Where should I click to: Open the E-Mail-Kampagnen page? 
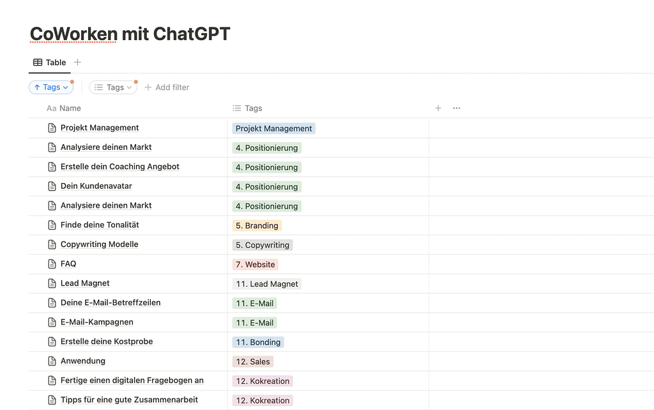click(x=96, y=322)
